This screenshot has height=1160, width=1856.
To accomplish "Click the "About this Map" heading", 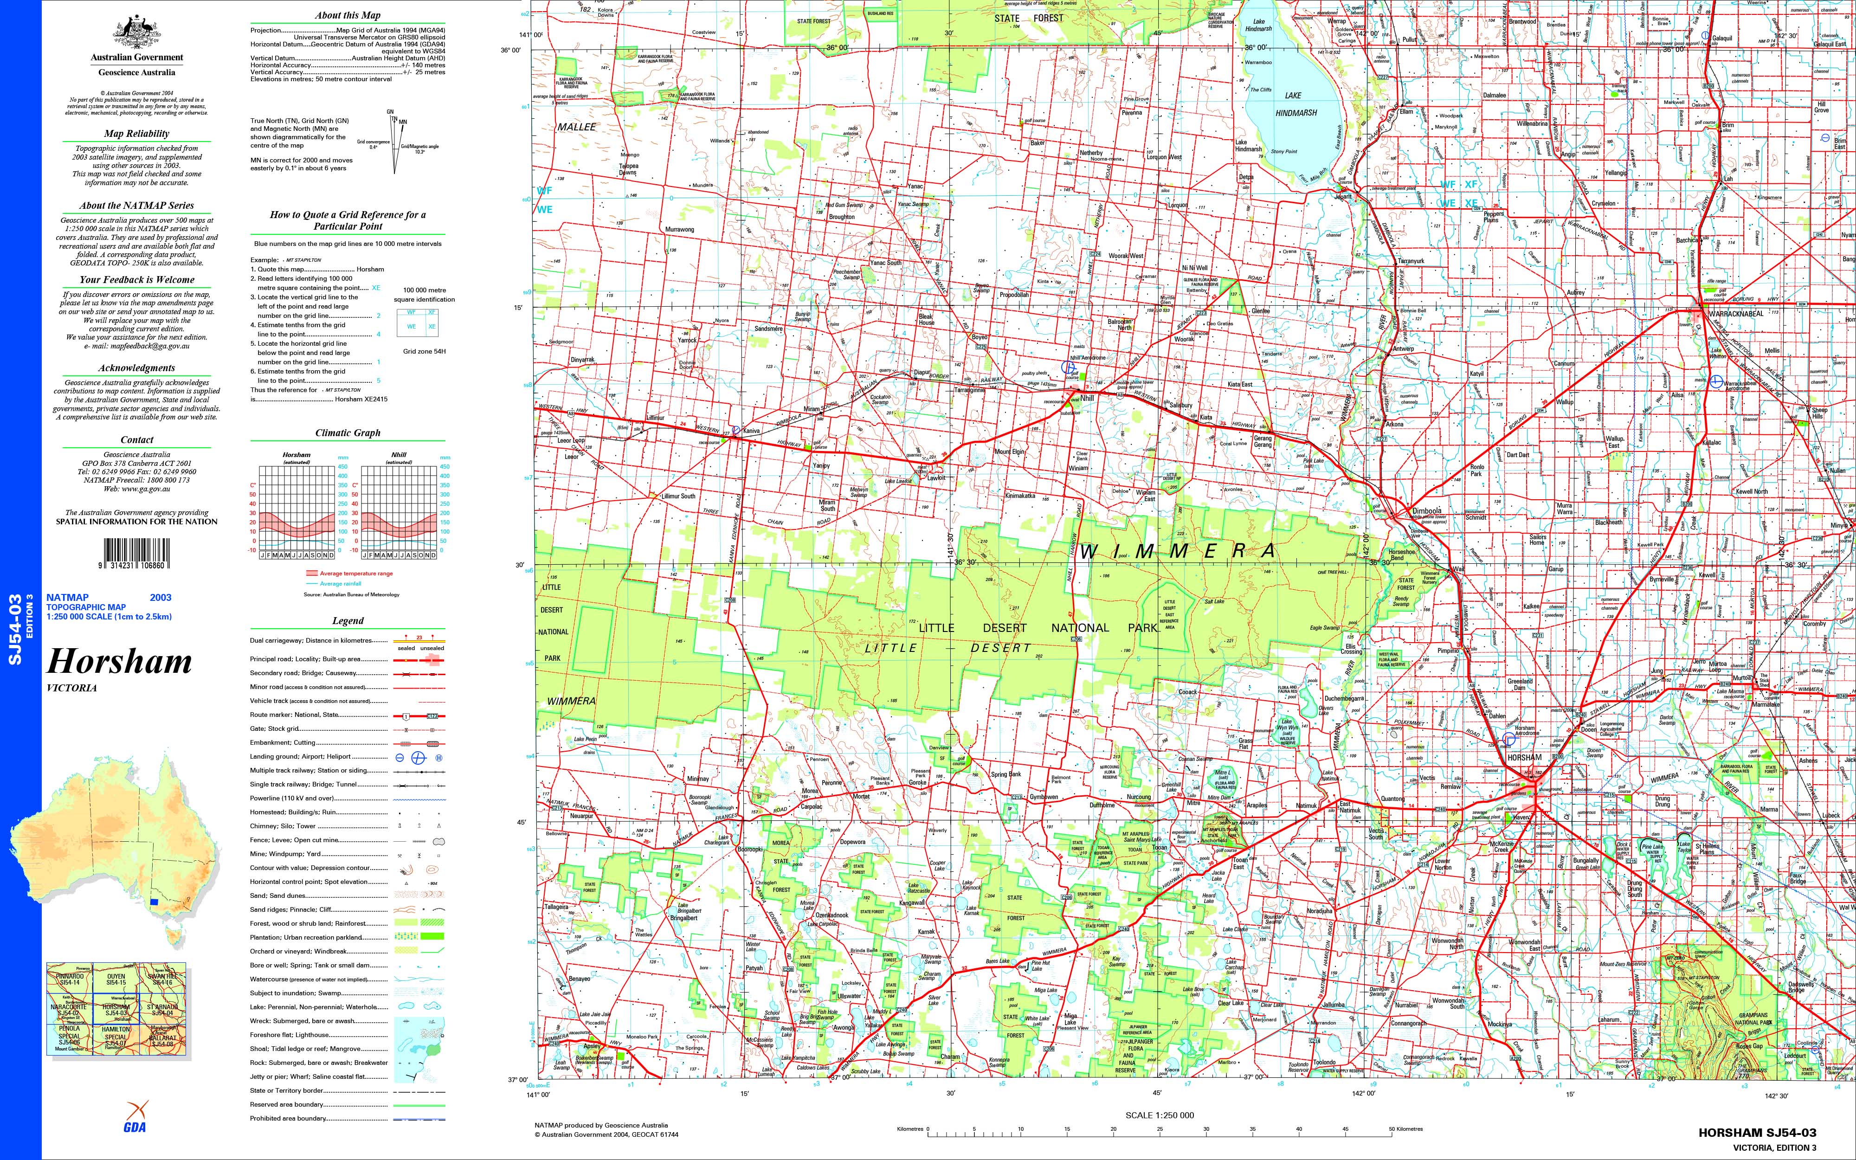I will (348, 15).
